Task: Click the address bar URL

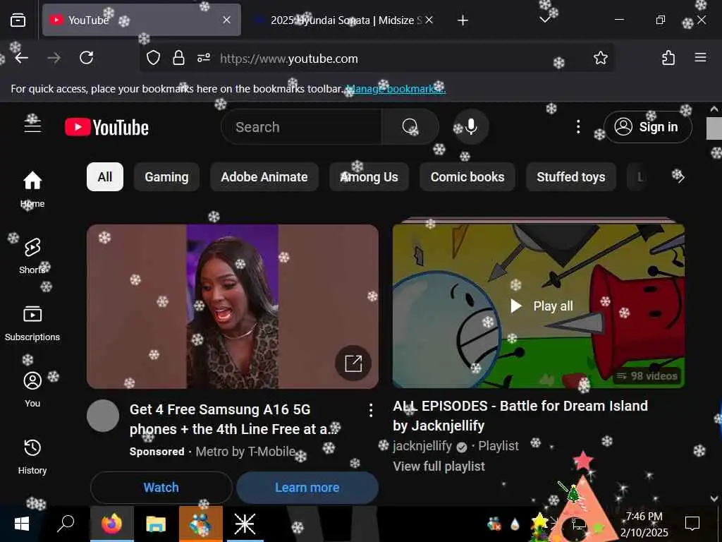Action: coord(288,59)
